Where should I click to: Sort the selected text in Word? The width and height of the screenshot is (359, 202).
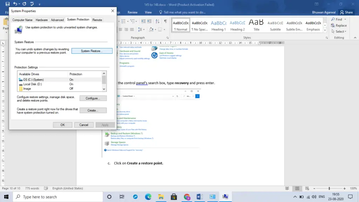click(157, 21)
